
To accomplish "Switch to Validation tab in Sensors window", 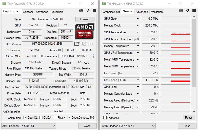I will (157, 12).
